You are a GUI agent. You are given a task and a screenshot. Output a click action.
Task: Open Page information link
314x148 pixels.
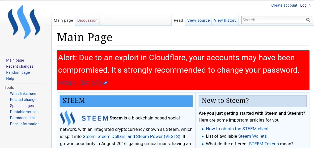[25, 124]
